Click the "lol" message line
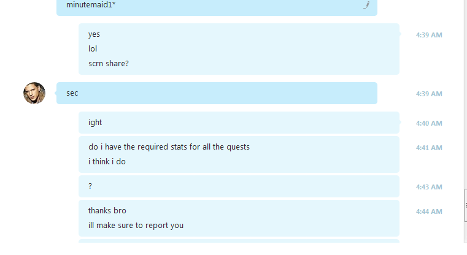 click(x=93, y=49)
